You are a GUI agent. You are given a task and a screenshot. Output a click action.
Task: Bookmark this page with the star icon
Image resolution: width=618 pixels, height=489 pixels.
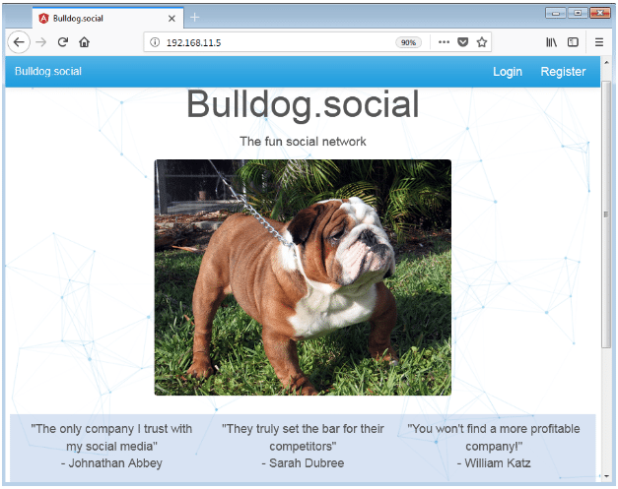[x=482, y=42]
